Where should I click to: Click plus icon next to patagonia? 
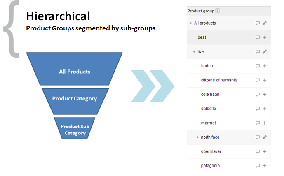click(265, 166)
